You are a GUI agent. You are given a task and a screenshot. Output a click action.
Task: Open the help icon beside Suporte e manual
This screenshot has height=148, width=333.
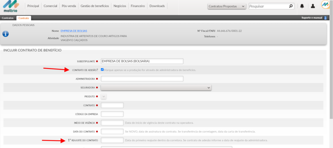325,18
